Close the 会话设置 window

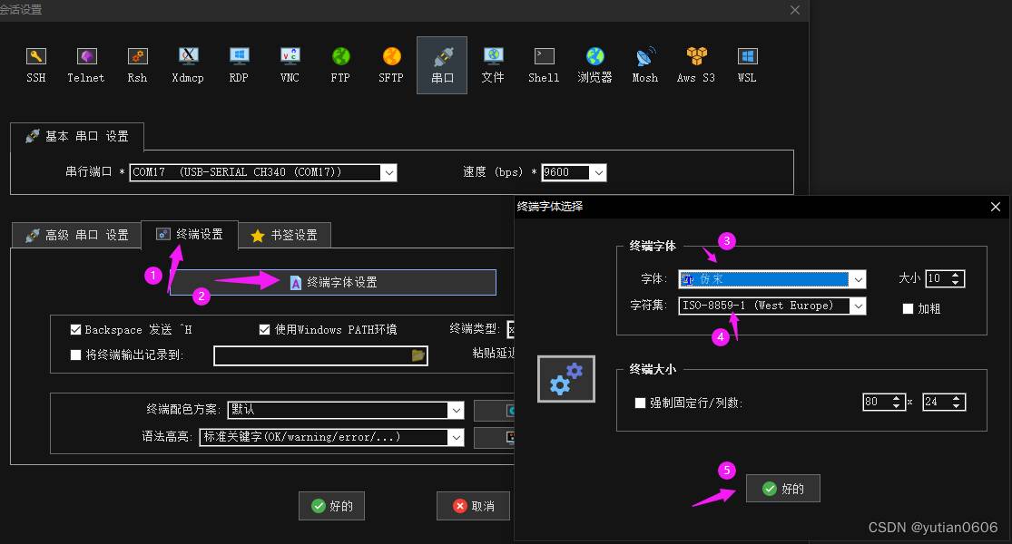(x=795, y=10)
